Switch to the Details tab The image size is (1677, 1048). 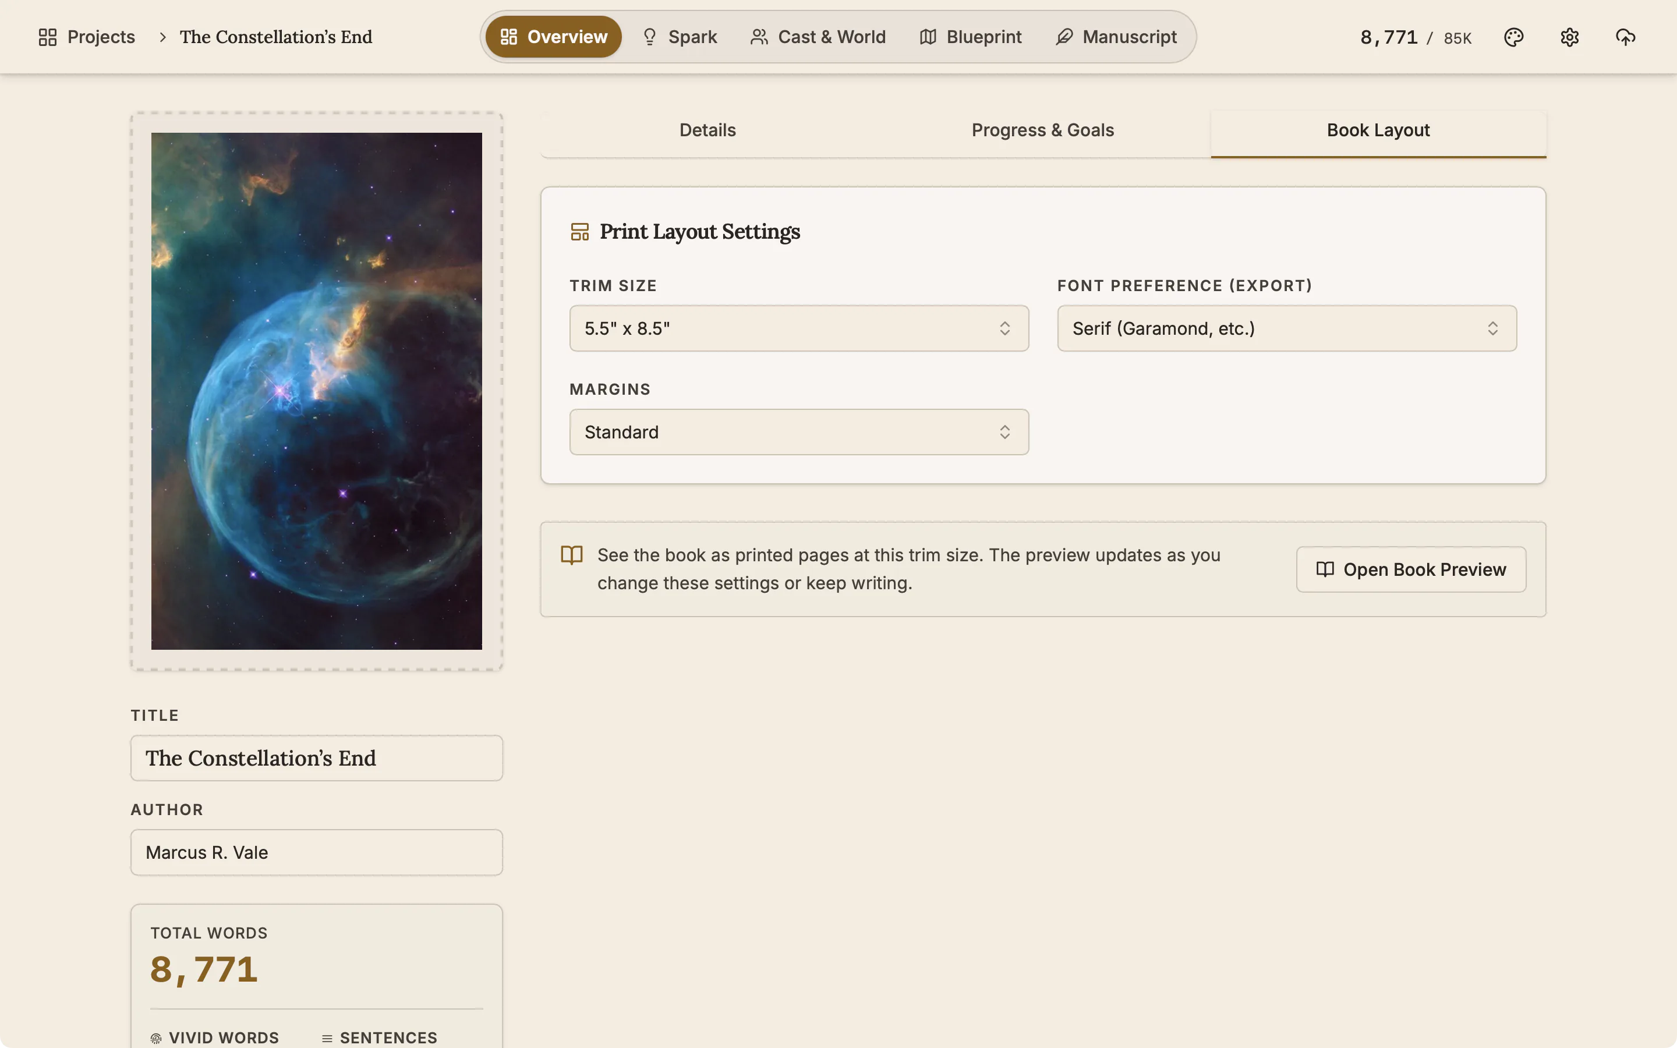pos(707,130)
